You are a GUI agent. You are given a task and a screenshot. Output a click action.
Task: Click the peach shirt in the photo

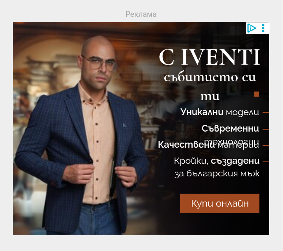[x=97, y=144]
